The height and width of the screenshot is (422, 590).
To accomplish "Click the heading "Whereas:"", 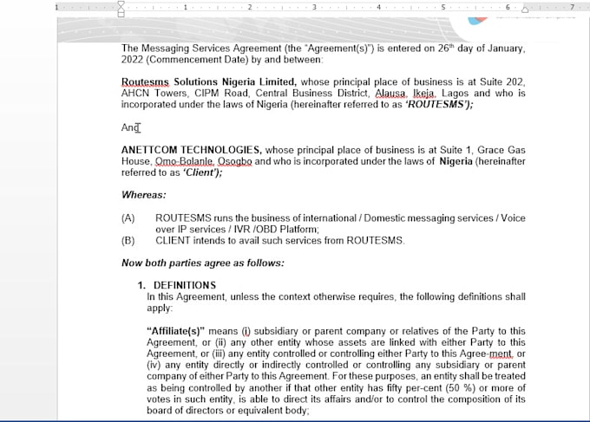I will [x=144, y=195].
